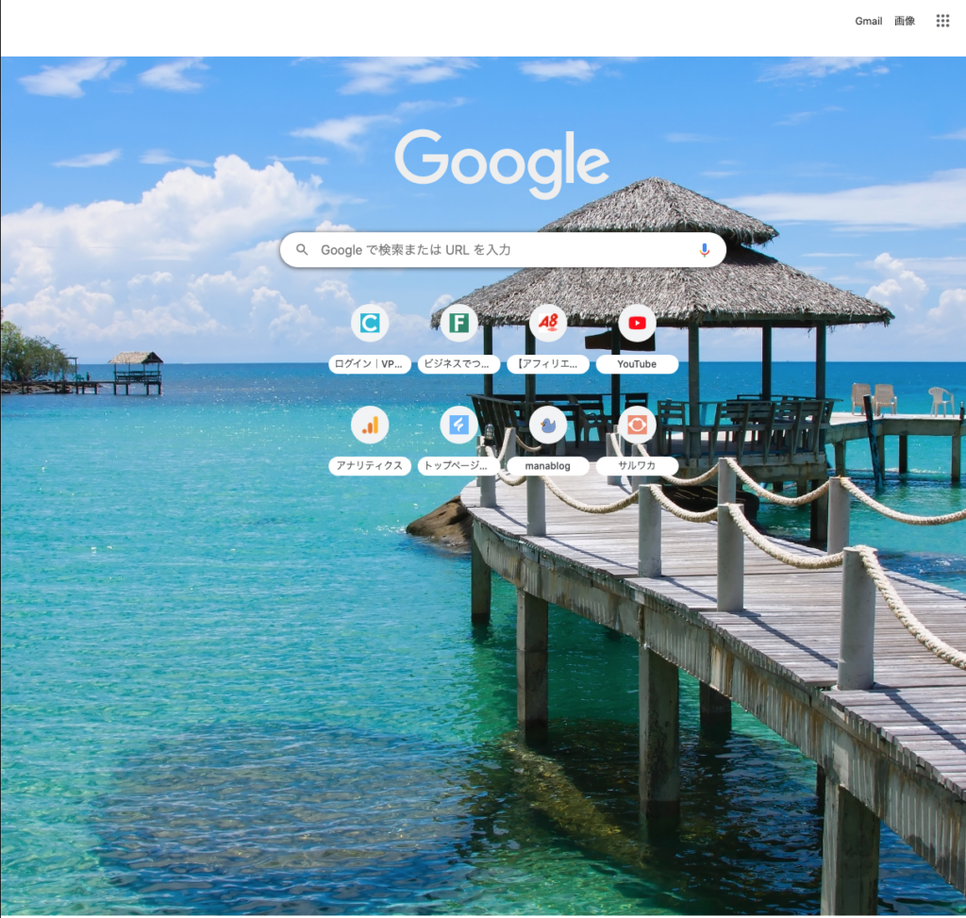Viewport: 966px width, 918px height.
Task: Open the blue トップページ... shortcut icon
Action: click(458, 426)
